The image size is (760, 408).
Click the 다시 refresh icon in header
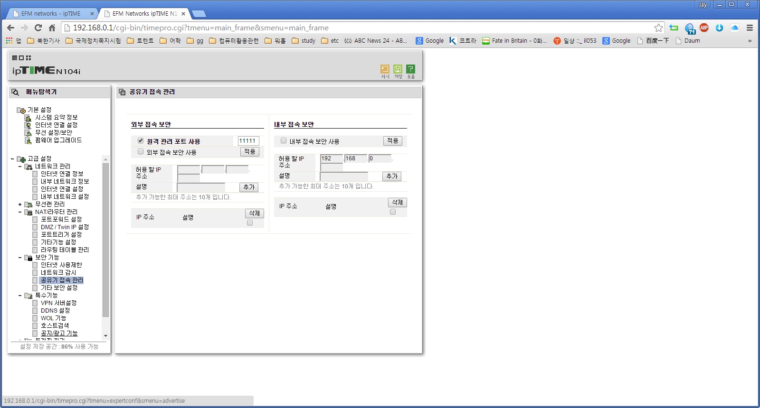point(385,69)
